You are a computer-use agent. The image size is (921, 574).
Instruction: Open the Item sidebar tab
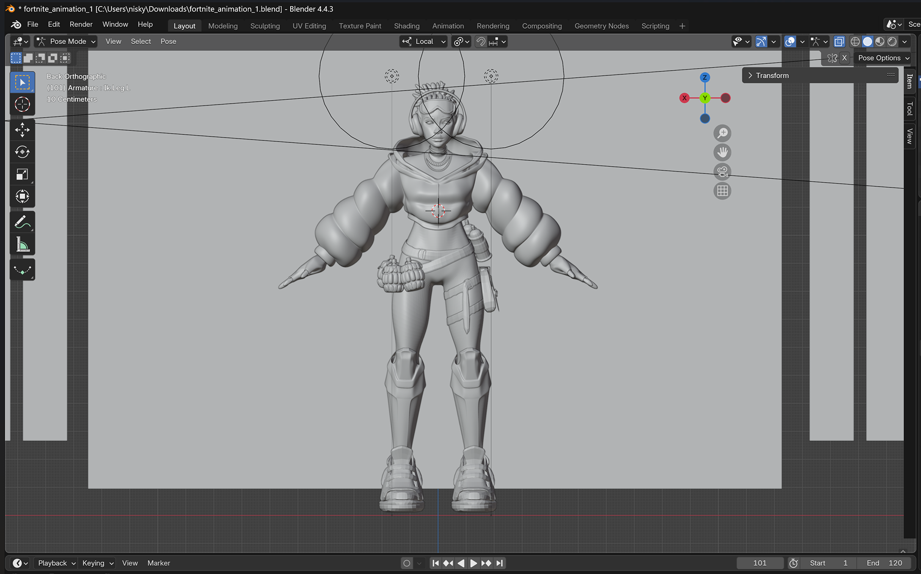(909, 81)
